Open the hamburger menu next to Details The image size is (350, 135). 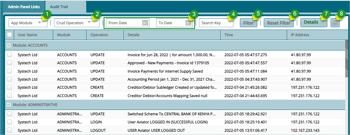[335, 23]
